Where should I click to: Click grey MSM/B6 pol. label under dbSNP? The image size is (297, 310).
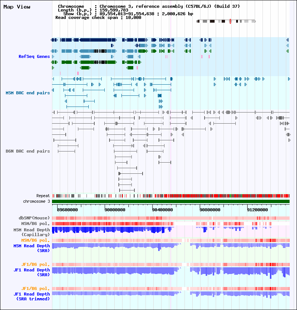pos(36,223)
